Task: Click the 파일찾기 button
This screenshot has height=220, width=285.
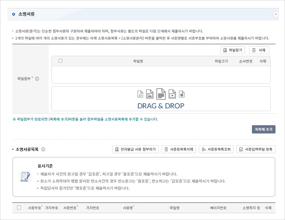Action: click(233, 50)
